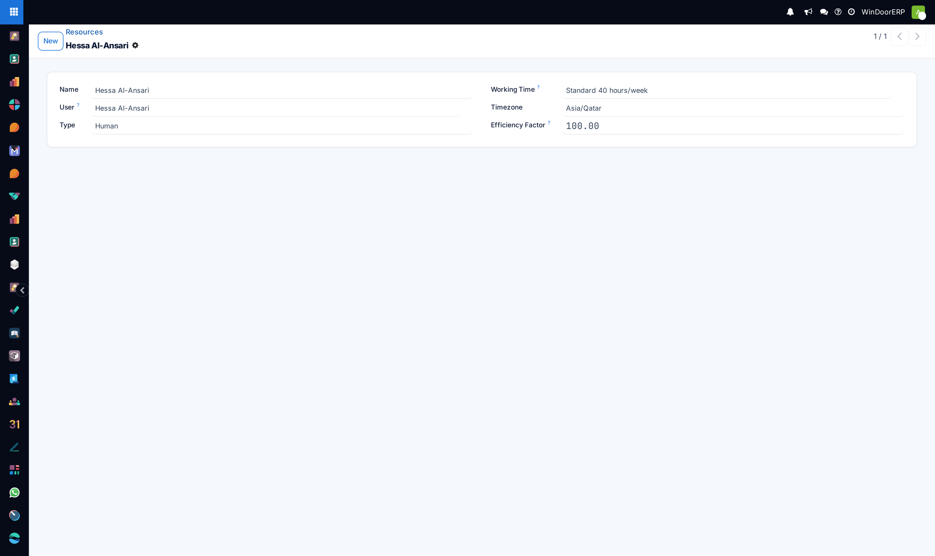Viewport: 935px width, 556px height.
Task: Click the 1 / 1 pager counter
Action: coord(880,36)
